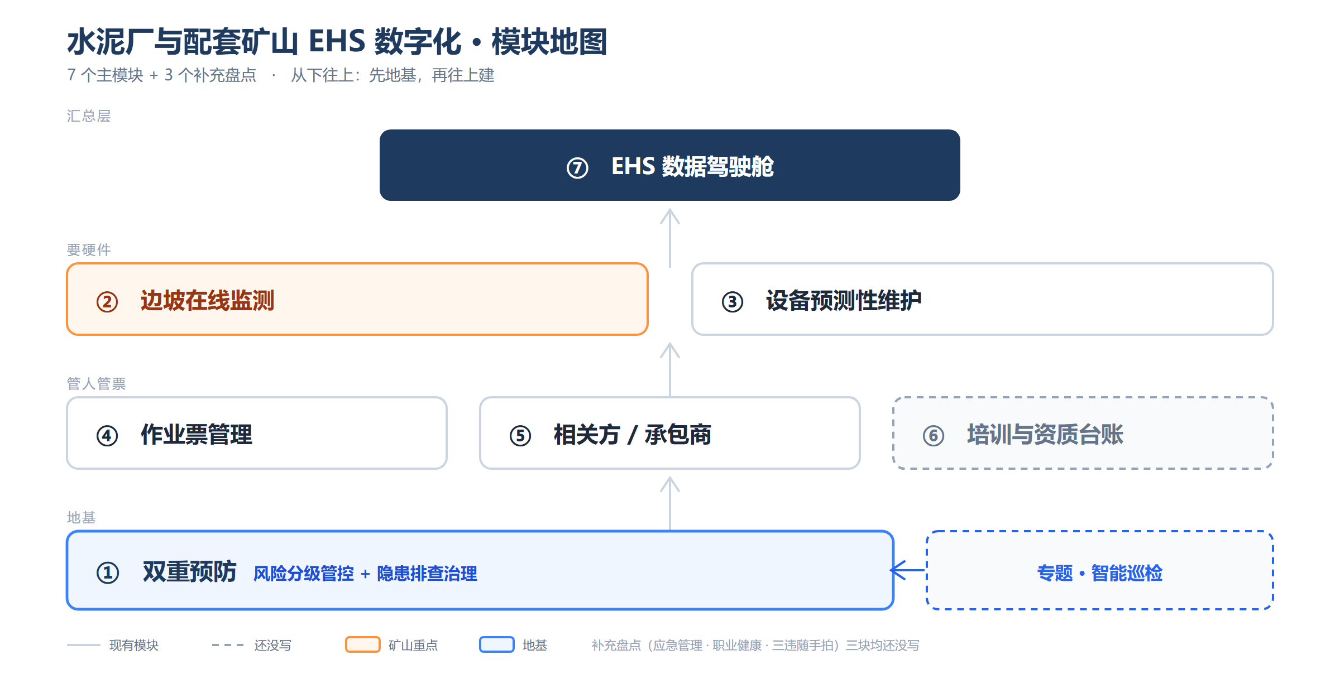
Task: Click the subtitle text 从下往上：先地基，再往上建
Action: (x=393, y=75)
